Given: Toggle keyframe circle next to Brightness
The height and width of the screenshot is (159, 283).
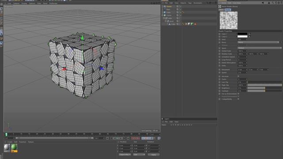Looking at the screenshot, I should point(220,88).
